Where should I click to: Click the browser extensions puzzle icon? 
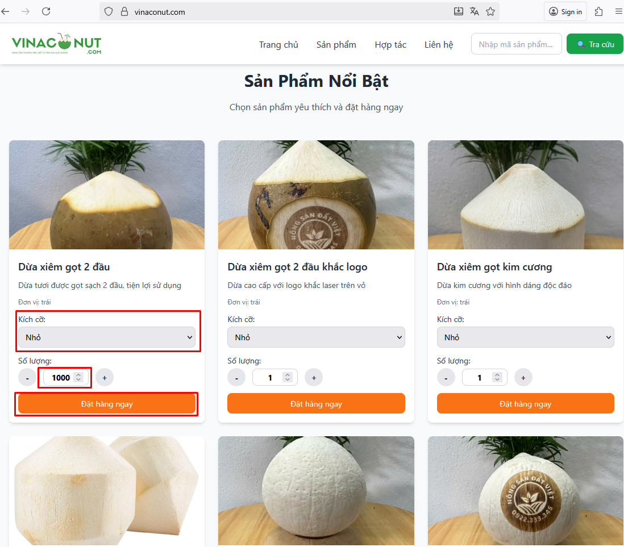pos(598,11)
